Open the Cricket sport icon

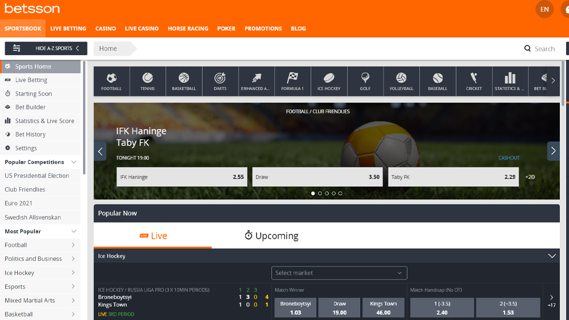pyautogui.click(x=474, y=81)
